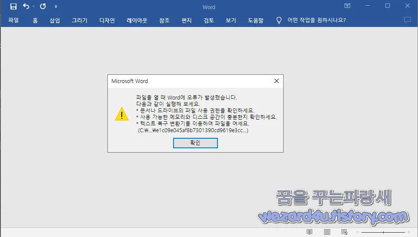Close the Word application window
418x237 pixels.
(408, 6)
